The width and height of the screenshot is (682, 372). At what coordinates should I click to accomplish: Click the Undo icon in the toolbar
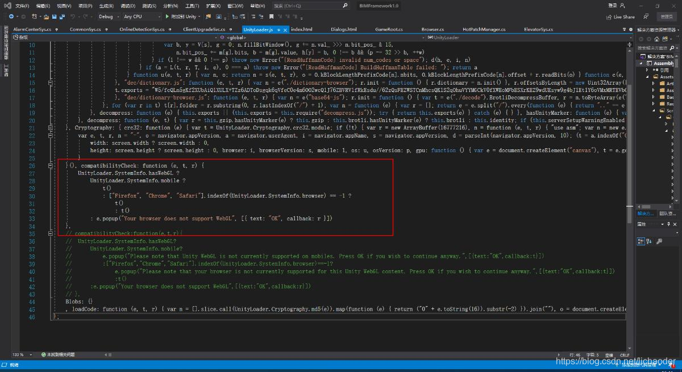[73, 17]
